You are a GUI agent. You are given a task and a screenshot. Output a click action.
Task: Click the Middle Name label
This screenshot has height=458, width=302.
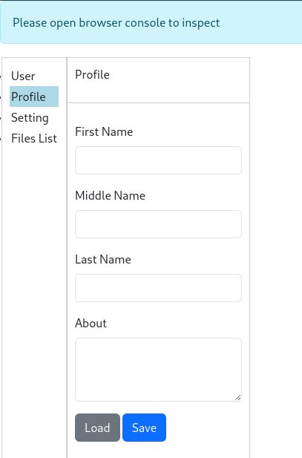click(110, 195)
